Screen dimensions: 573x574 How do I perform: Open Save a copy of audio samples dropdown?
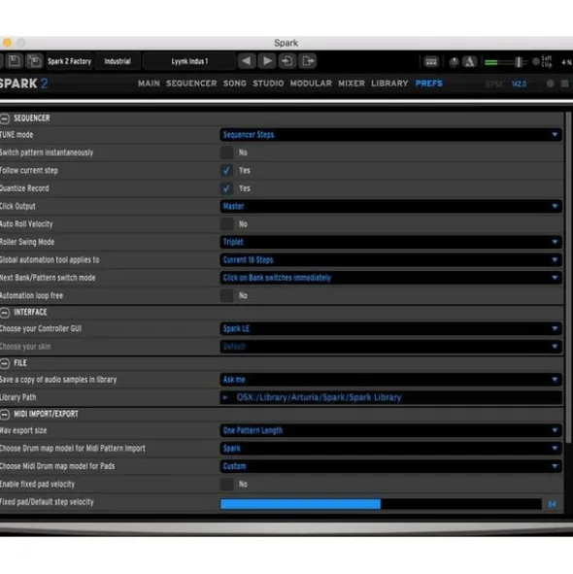click(390, 380)
